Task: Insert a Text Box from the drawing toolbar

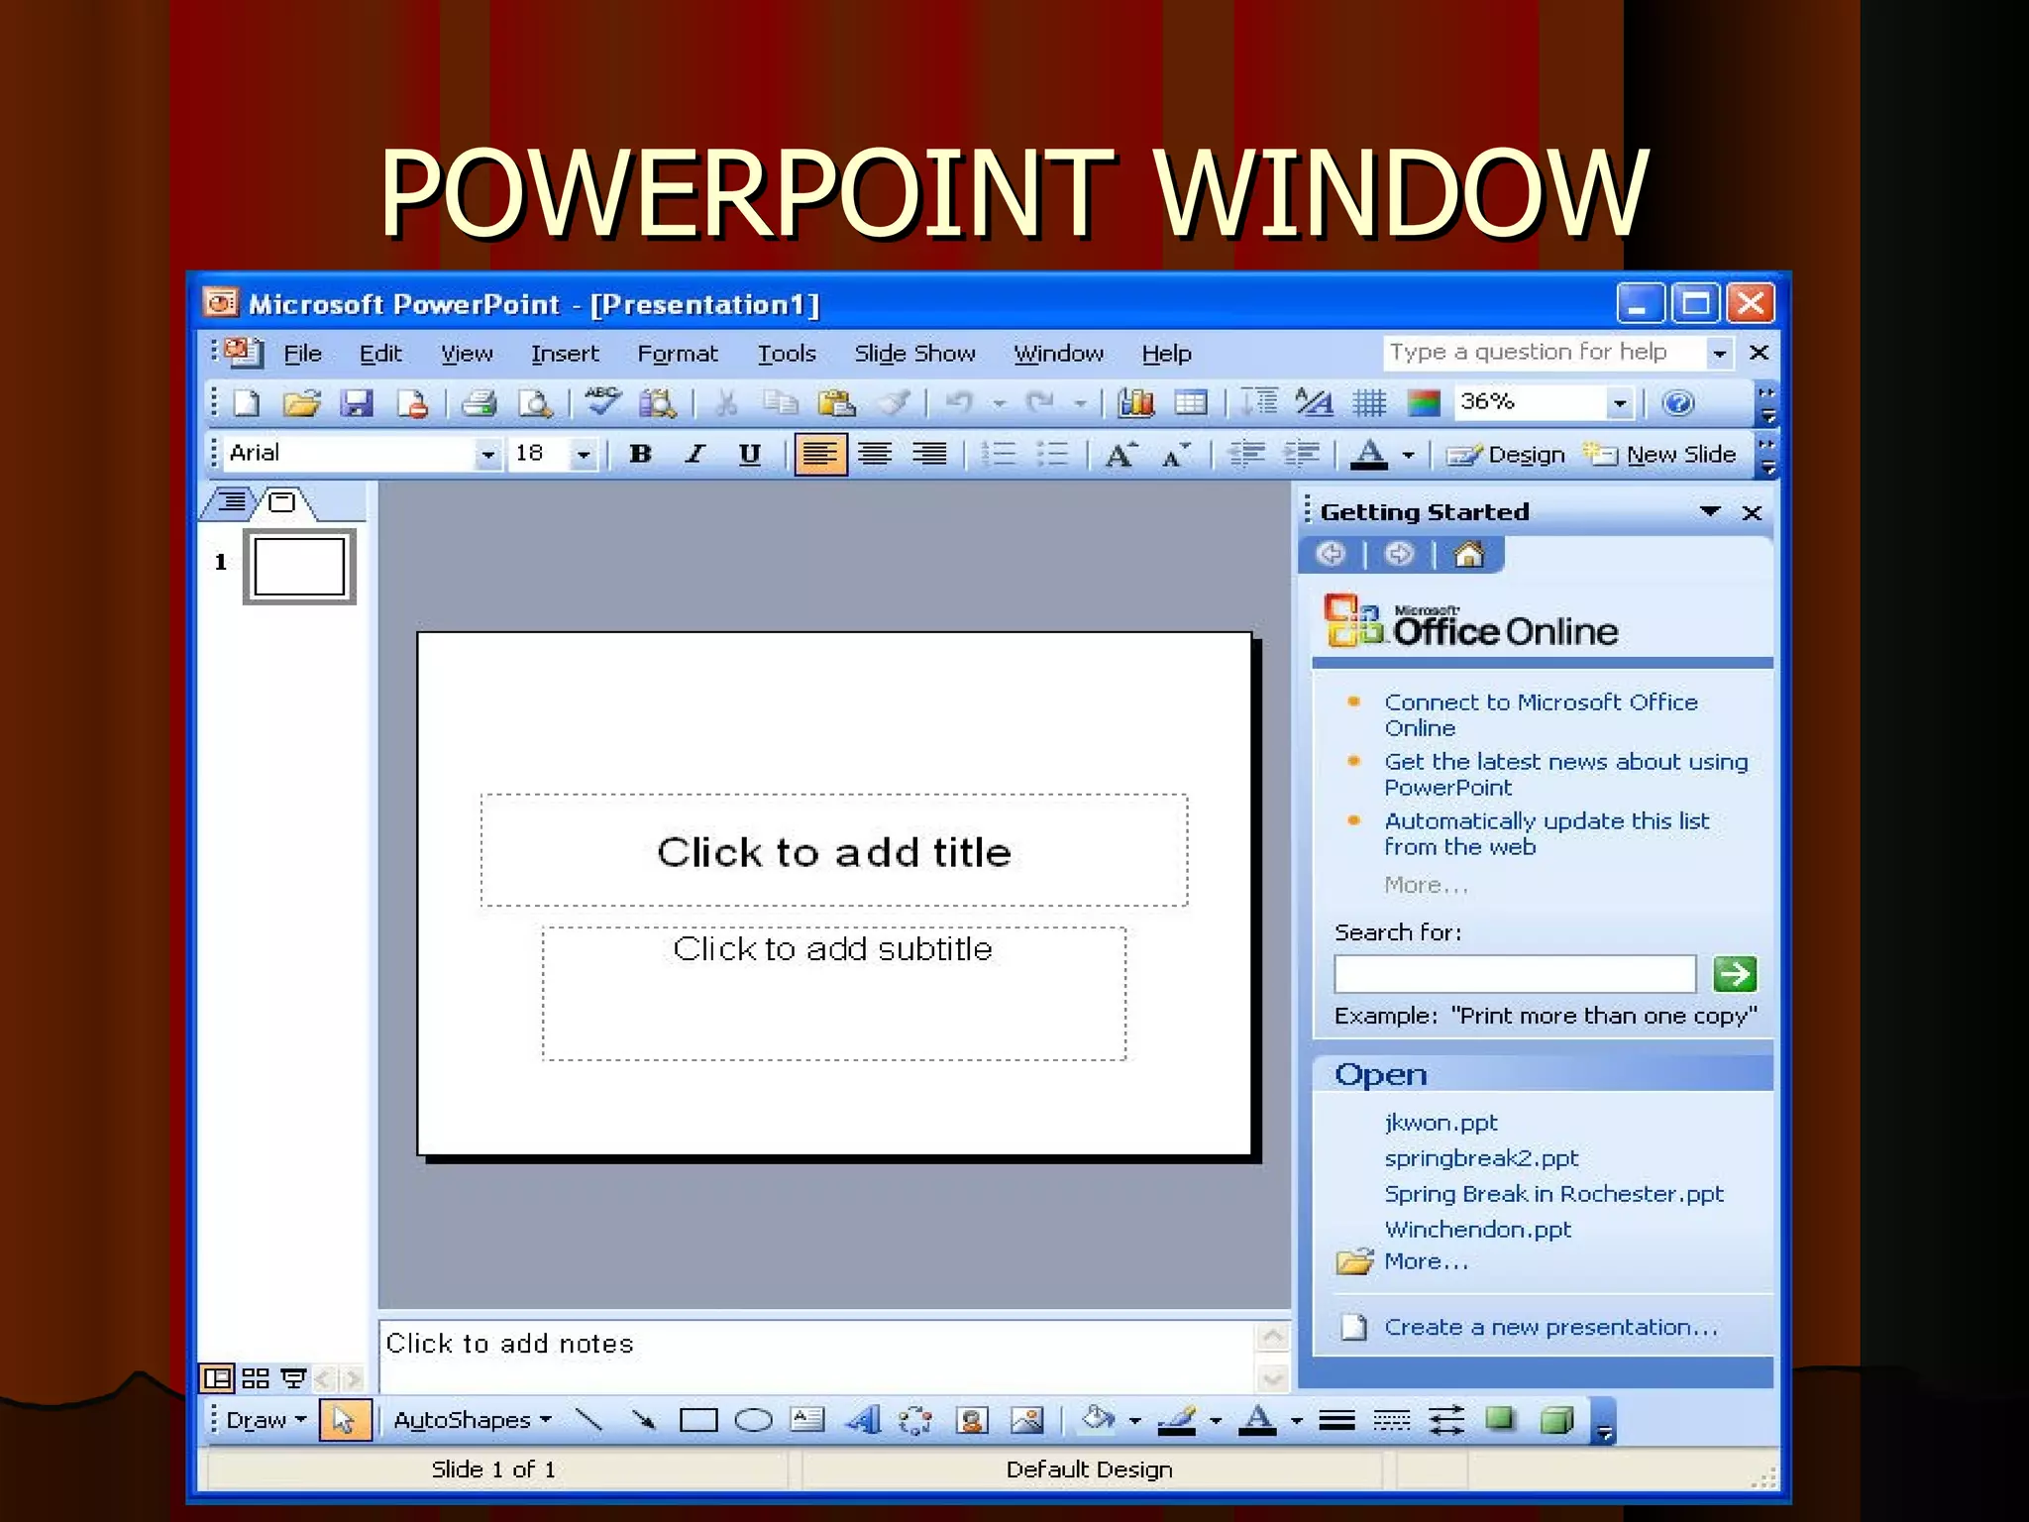Action: 807,1420
